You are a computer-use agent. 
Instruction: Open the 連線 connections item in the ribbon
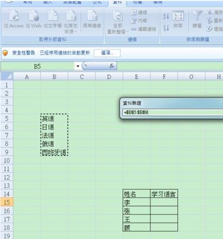139,12
